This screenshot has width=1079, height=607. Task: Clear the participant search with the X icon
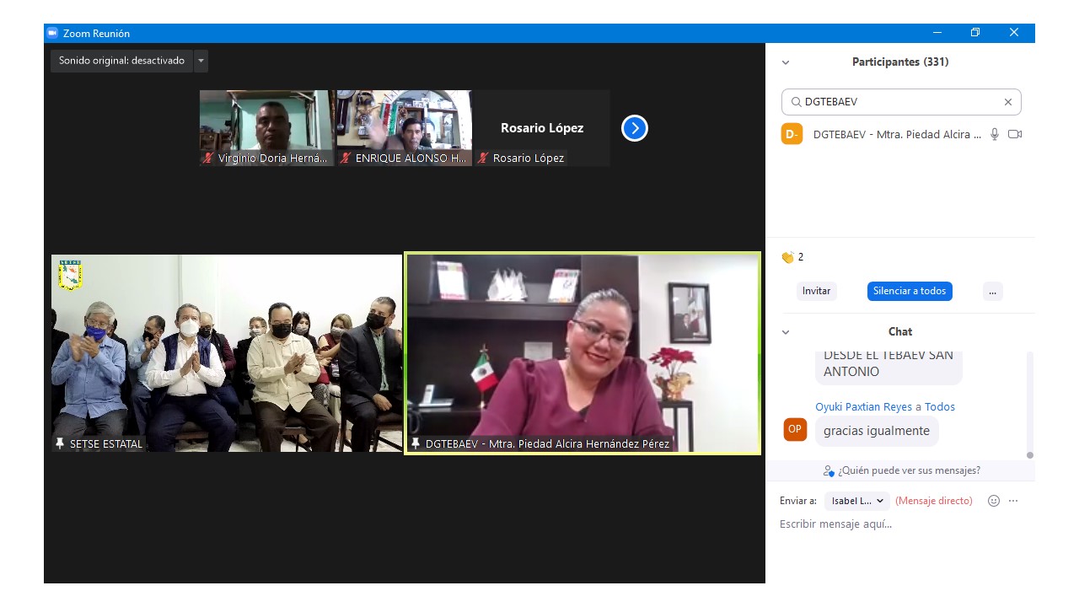(1007, 102)
